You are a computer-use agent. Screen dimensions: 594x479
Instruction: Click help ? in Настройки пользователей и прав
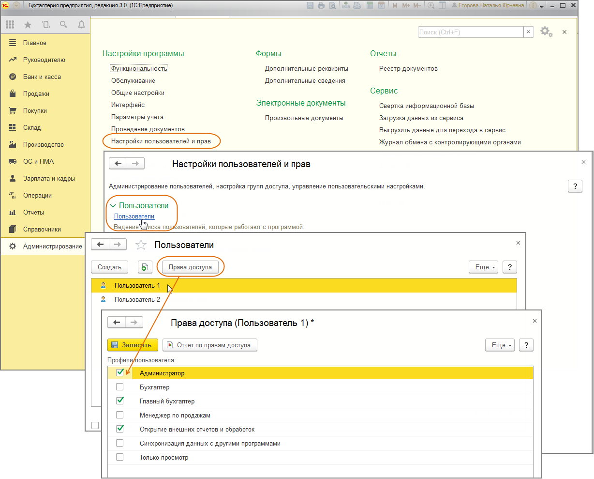[x=575, y=186]
